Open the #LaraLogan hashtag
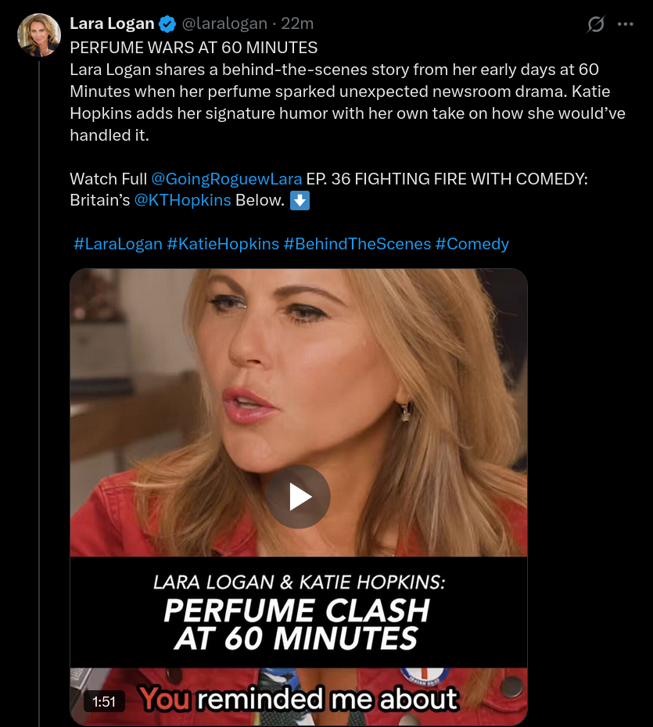 [118, 244]
